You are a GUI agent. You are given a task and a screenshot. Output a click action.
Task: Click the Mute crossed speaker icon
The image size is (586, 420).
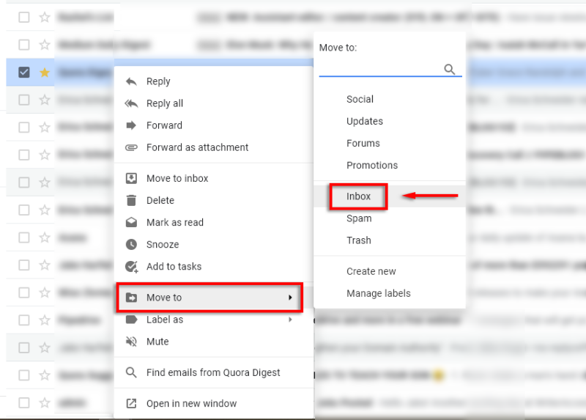pyautogui.click(x=132, y=342)
